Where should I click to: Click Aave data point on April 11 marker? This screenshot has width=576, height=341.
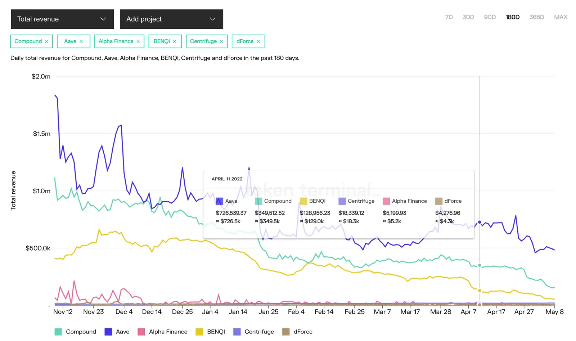480,222
